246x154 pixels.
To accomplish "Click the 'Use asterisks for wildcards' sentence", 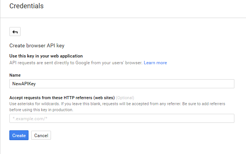I will tap(34, 104).
